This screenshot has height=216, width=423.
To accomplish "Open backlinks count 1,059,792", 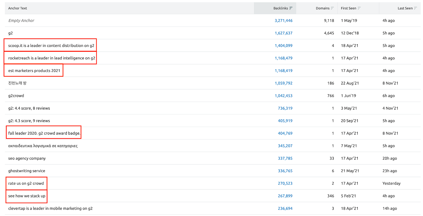I will (x=283, y=83).
